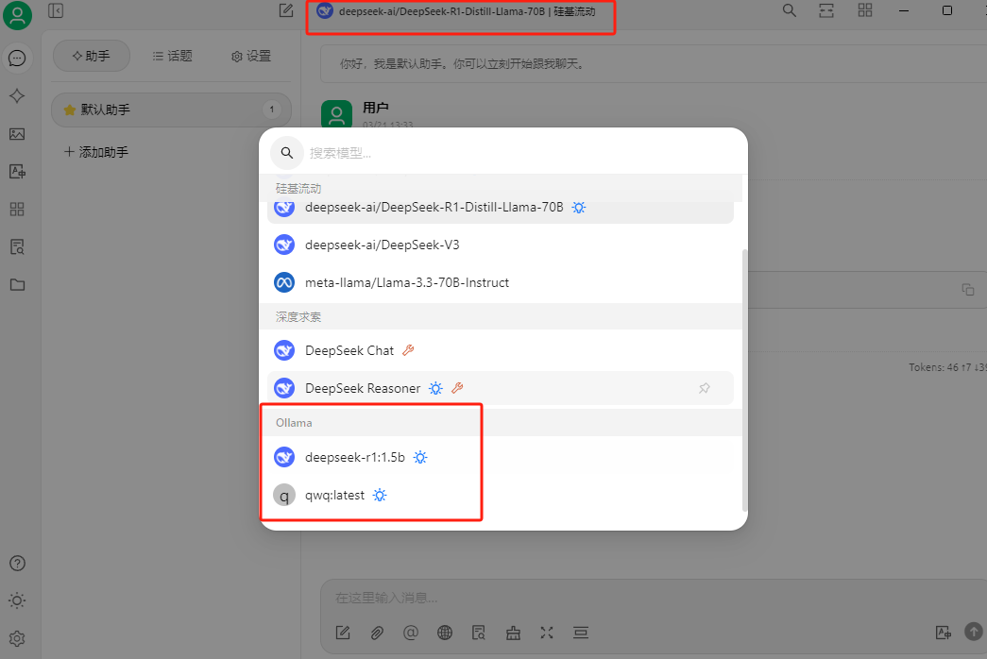Choose meta-llama/Llama-3.3-70B-Instruct model
The width and height of the screenshot is (987, 659).
click(x=501, y=282)
